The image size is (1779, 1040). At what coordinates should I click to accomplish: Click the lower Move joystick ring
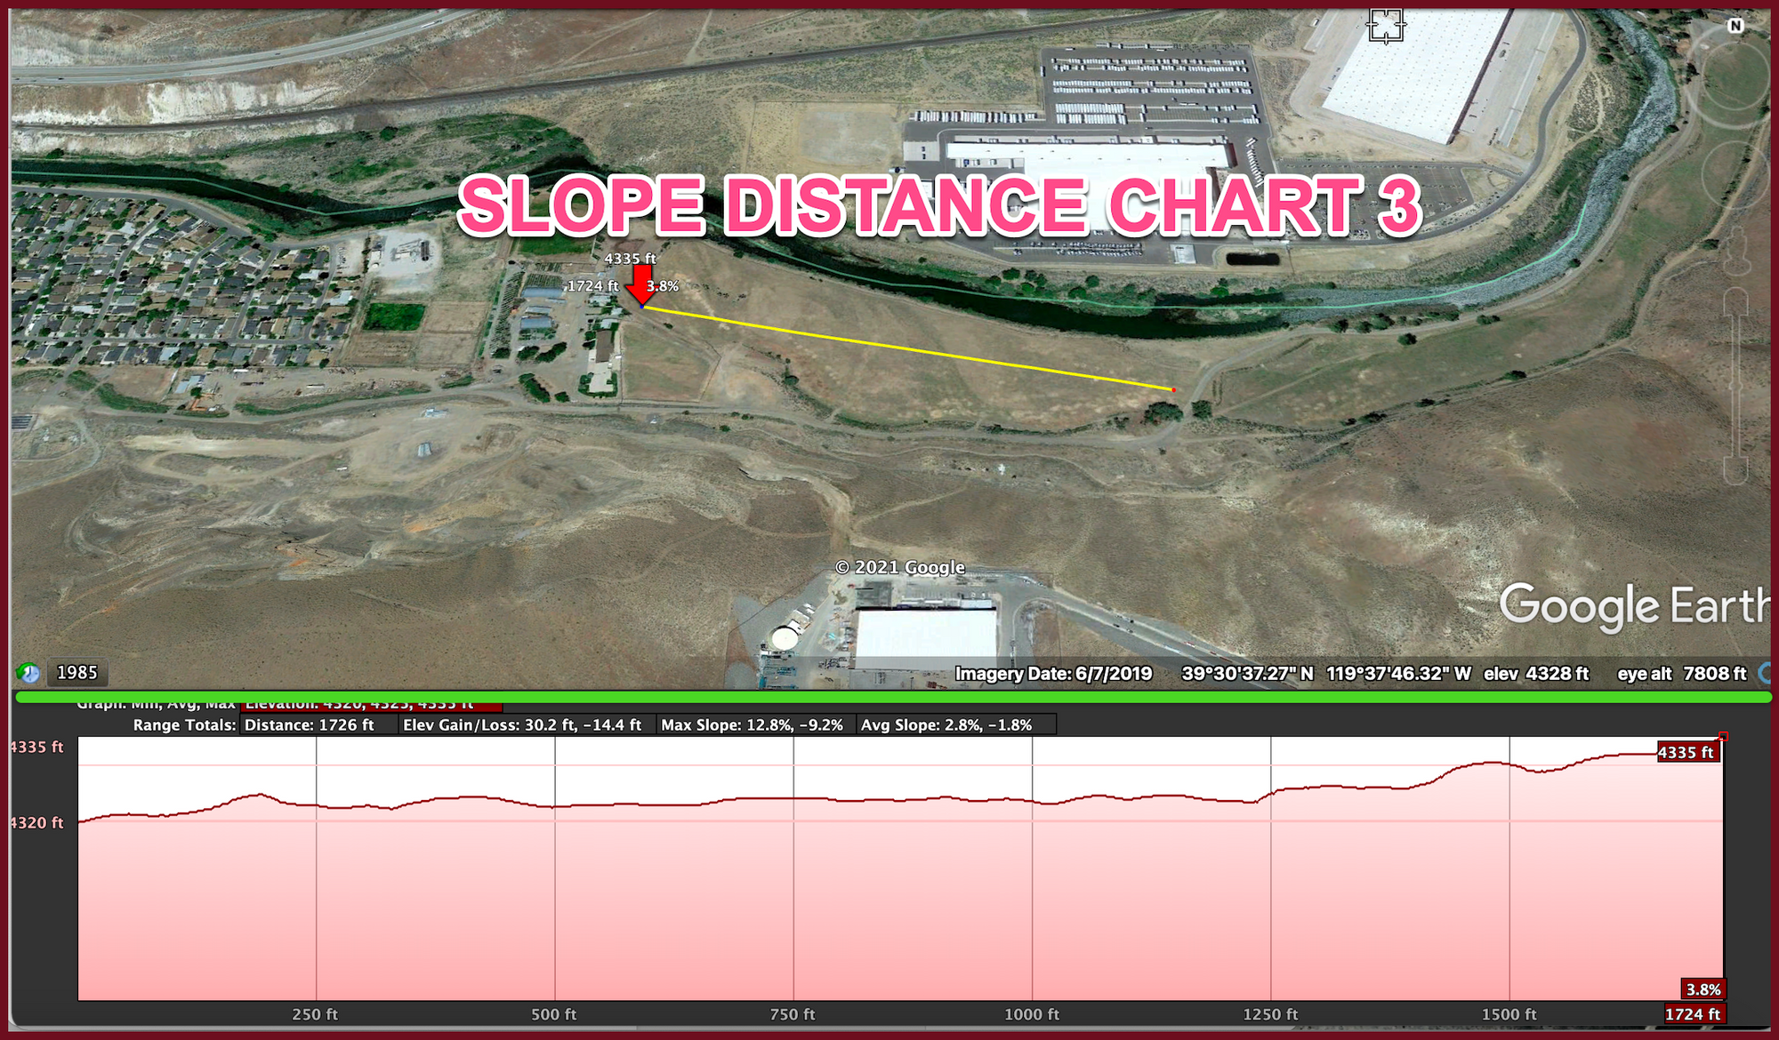[1735, 177]
